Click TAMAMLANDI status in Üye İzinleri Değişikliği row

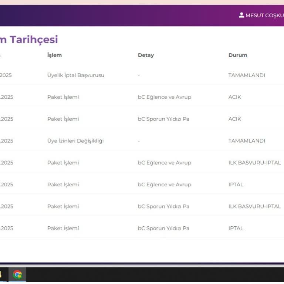tap(247, 141)
